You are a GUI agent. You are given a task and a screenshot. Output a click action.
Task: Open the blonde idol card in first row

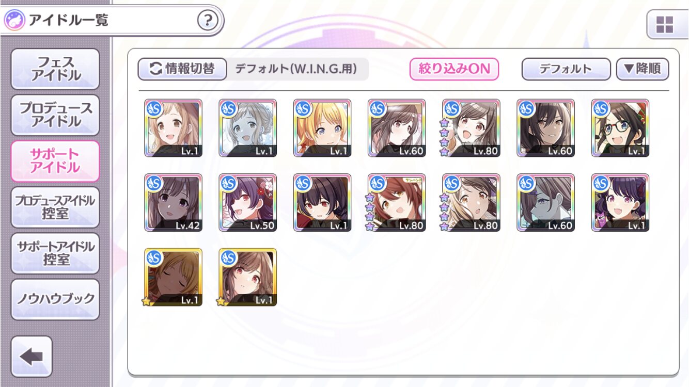[322, 128]
